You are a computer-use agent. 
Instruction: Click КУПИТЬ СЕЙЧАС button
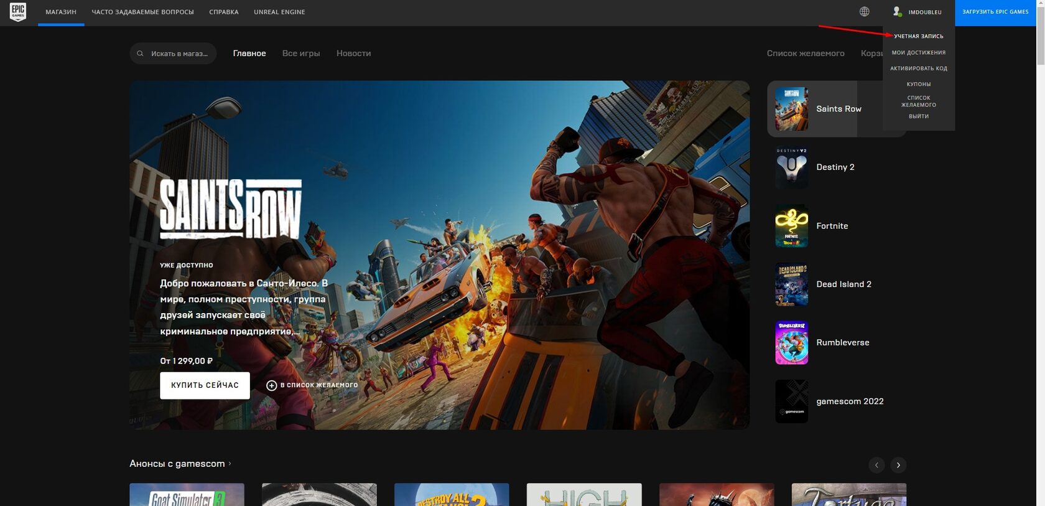pyautogui.click(x=205, y=385)
